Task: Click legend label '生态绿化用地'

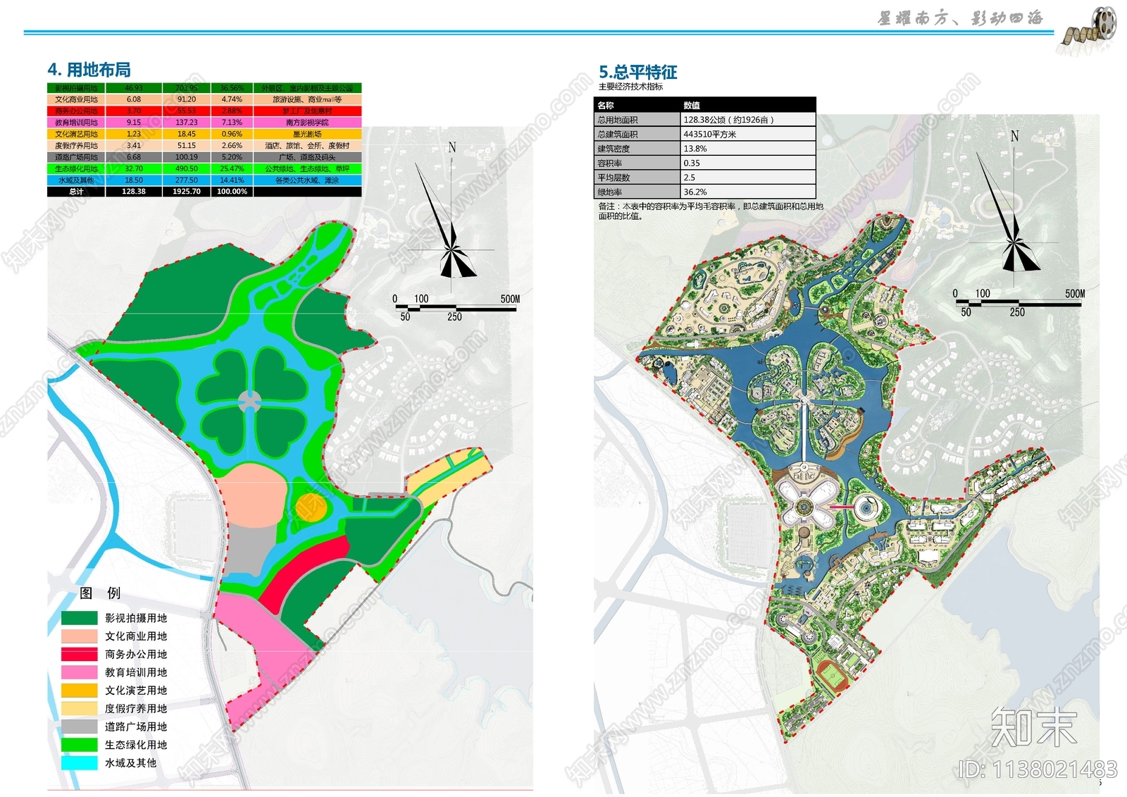Action: pos(136,745)
